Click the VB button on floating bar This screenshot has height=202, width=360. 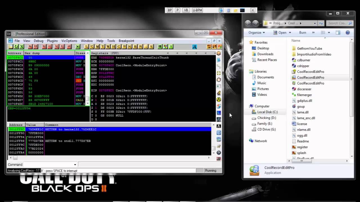click(x=186, y=10)
